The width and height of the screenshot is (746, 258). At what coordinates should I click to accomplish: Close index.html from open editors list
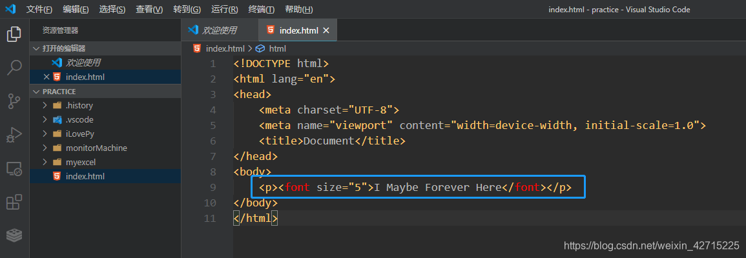(x=46, y=77)
